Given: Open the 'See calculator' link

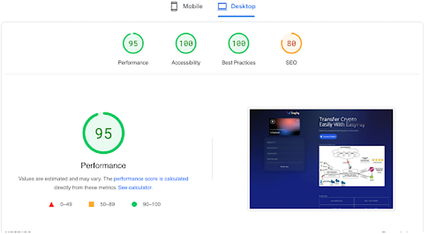Looking at the screenshot, I should tap(135, 187).
